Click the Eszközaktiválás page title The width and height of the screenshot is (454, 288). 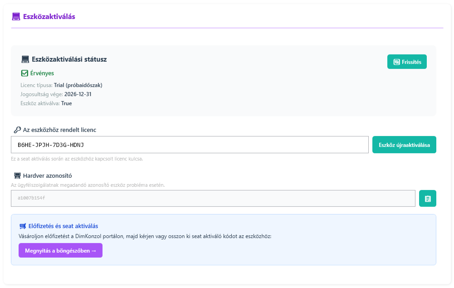click(x=49, y=17)
